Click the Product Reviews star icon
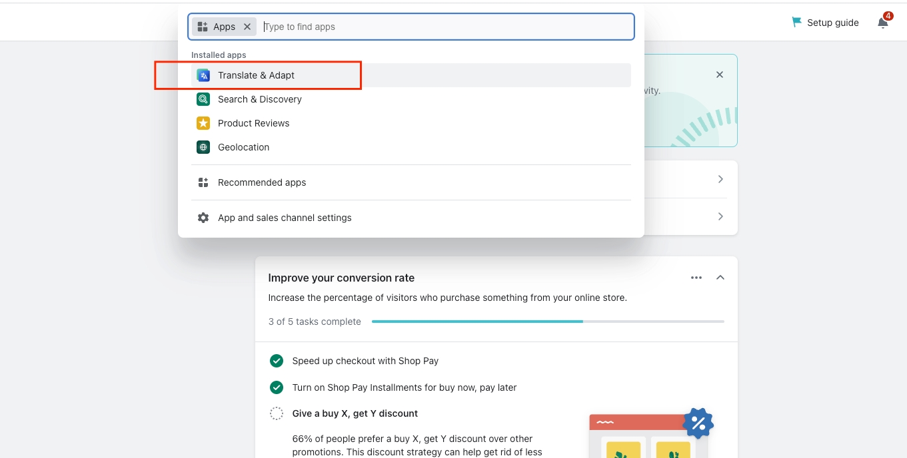907x458 pixels. [203, 123]
